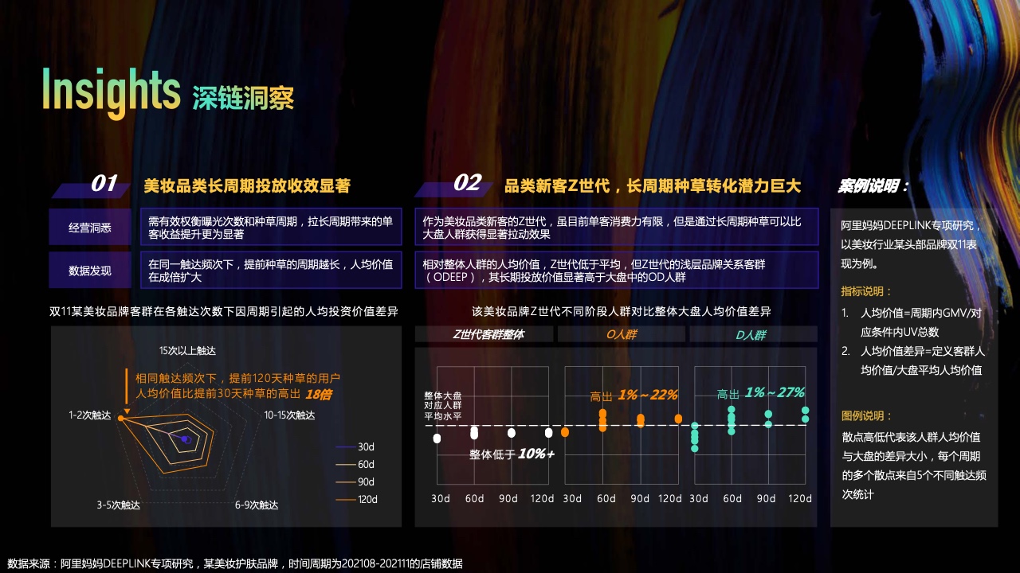Click radar axis label 3-5次触达
Viewport: 1020px width, 573px height.
point(119,505)
